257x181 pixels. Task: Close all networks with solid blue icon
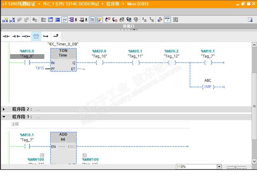[57, 20]
